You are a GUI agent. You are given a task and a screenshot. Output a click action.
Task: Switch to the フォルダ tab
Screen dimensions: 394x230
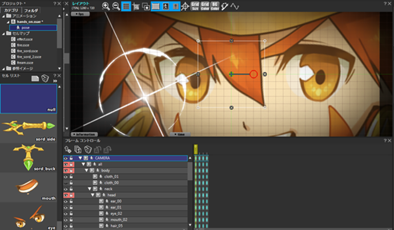pyautogui.click(x=31, y=10)
